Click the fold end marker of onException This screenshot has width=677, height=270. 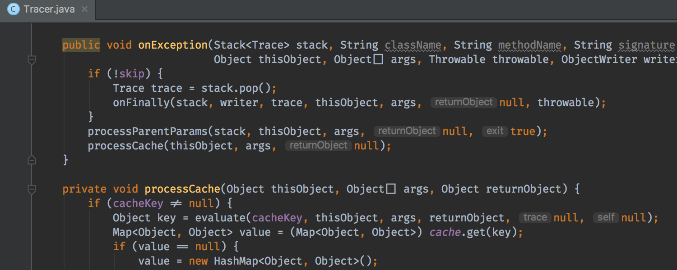[x=32, y=159]
